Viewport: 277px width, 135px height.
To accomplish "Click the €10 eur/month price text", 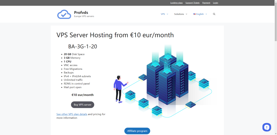I will tap(83, 95).
